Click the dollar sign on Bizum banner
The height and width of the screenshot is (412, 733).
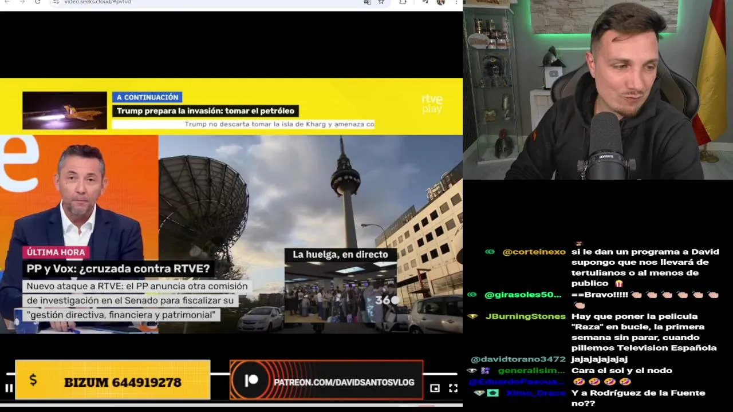tap(33, 380)
